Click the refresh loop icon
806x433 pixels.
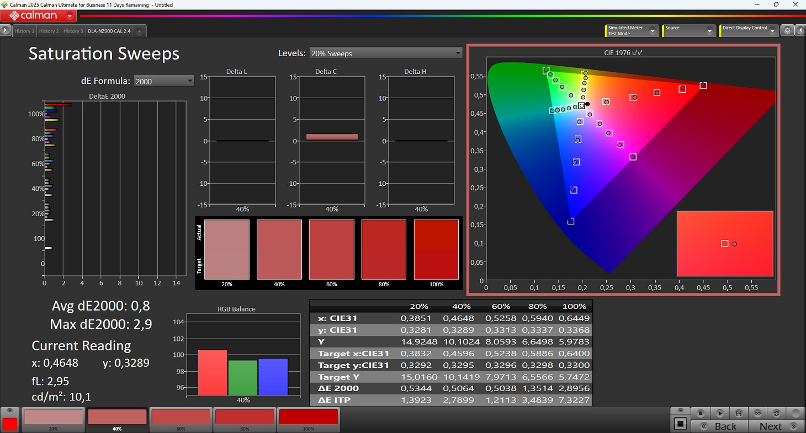(776, 413)
